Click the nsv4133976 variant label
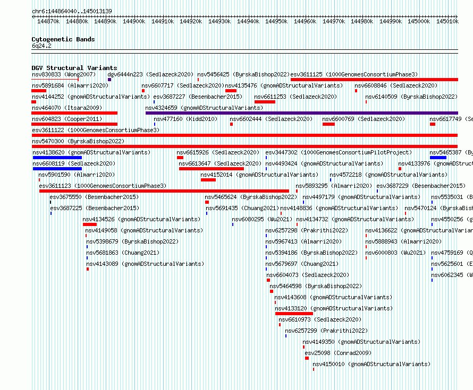The height and width of the screenshot is (390, 473). [435, 163]
